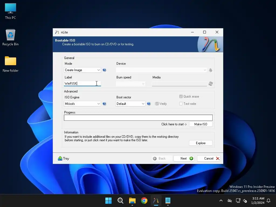The height and width of the screenshot is (207, 276).
Task: Click the Progress bar
Action: point(138,118)
